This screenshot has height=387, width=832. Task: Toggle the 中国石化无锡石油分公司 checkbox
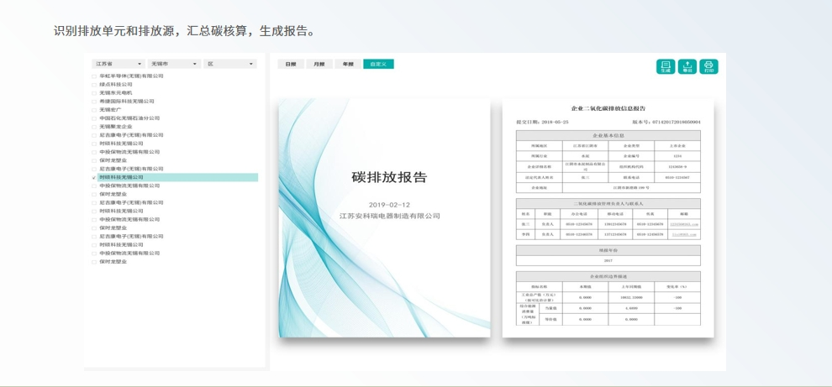click(94, 118)
